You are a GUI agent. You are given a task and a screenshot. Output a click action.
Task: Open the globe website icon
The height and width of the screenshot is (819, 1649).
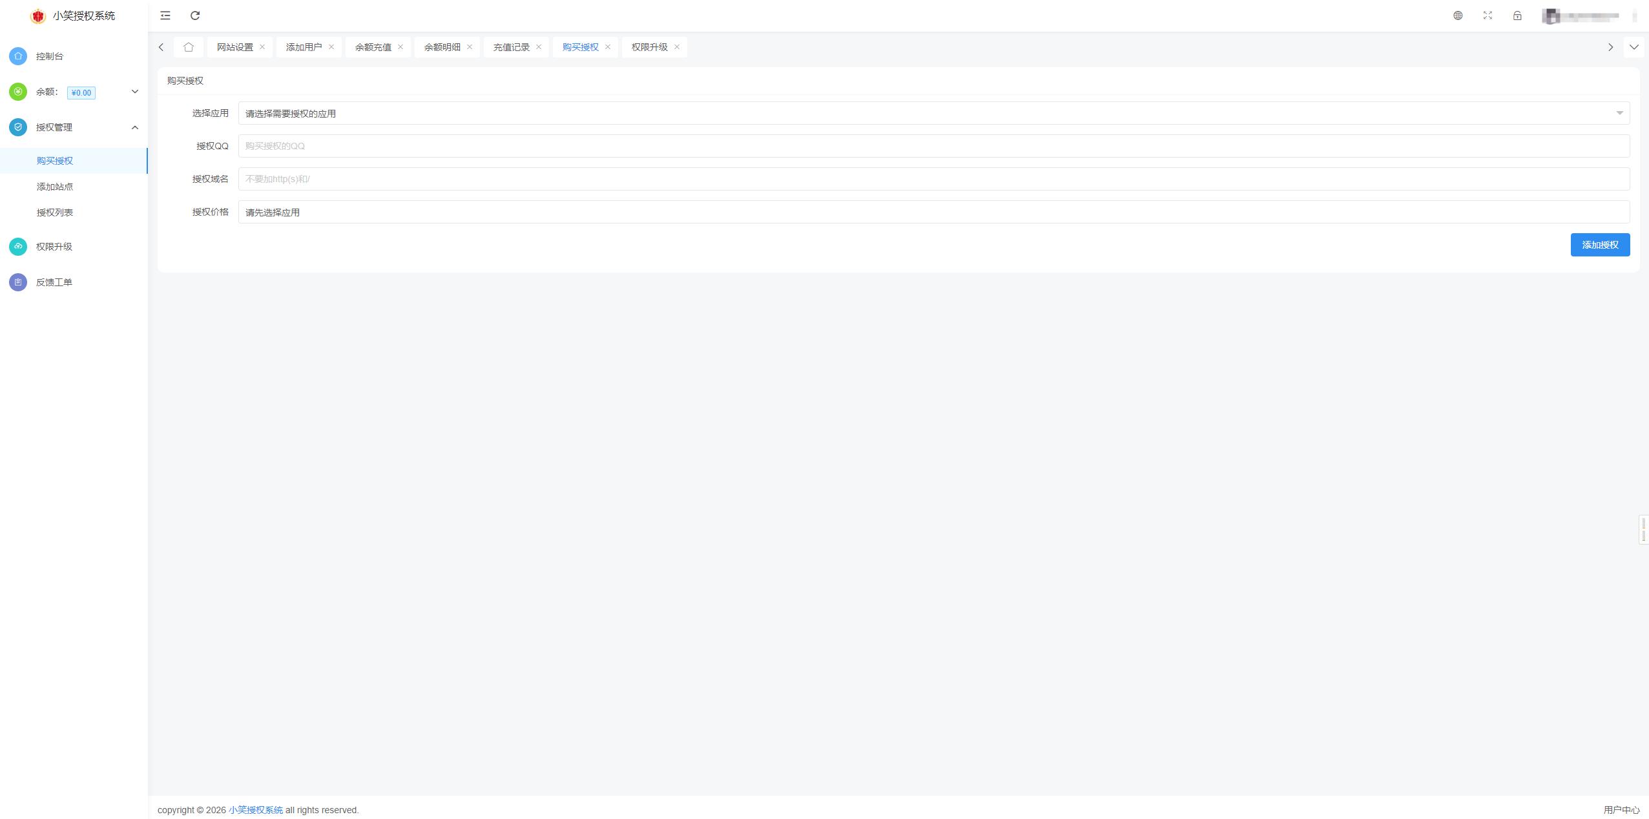1458,16
